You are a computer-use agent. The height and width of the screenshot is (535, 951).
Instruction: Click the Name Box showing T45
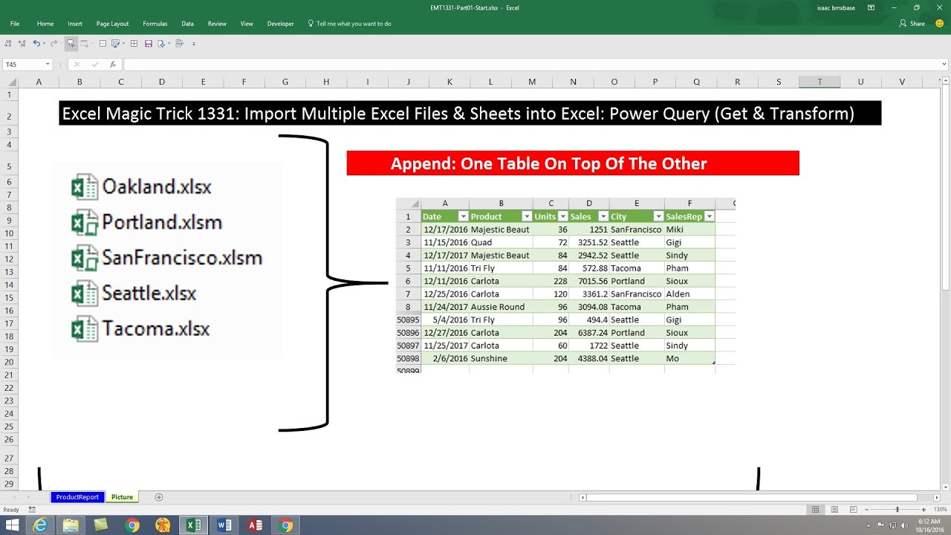(x=24, y=65)
